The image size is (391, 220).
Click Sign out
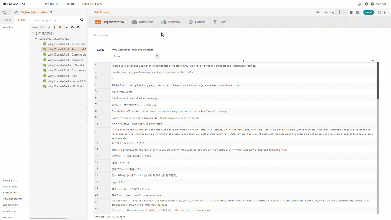(x=381, y=4)
